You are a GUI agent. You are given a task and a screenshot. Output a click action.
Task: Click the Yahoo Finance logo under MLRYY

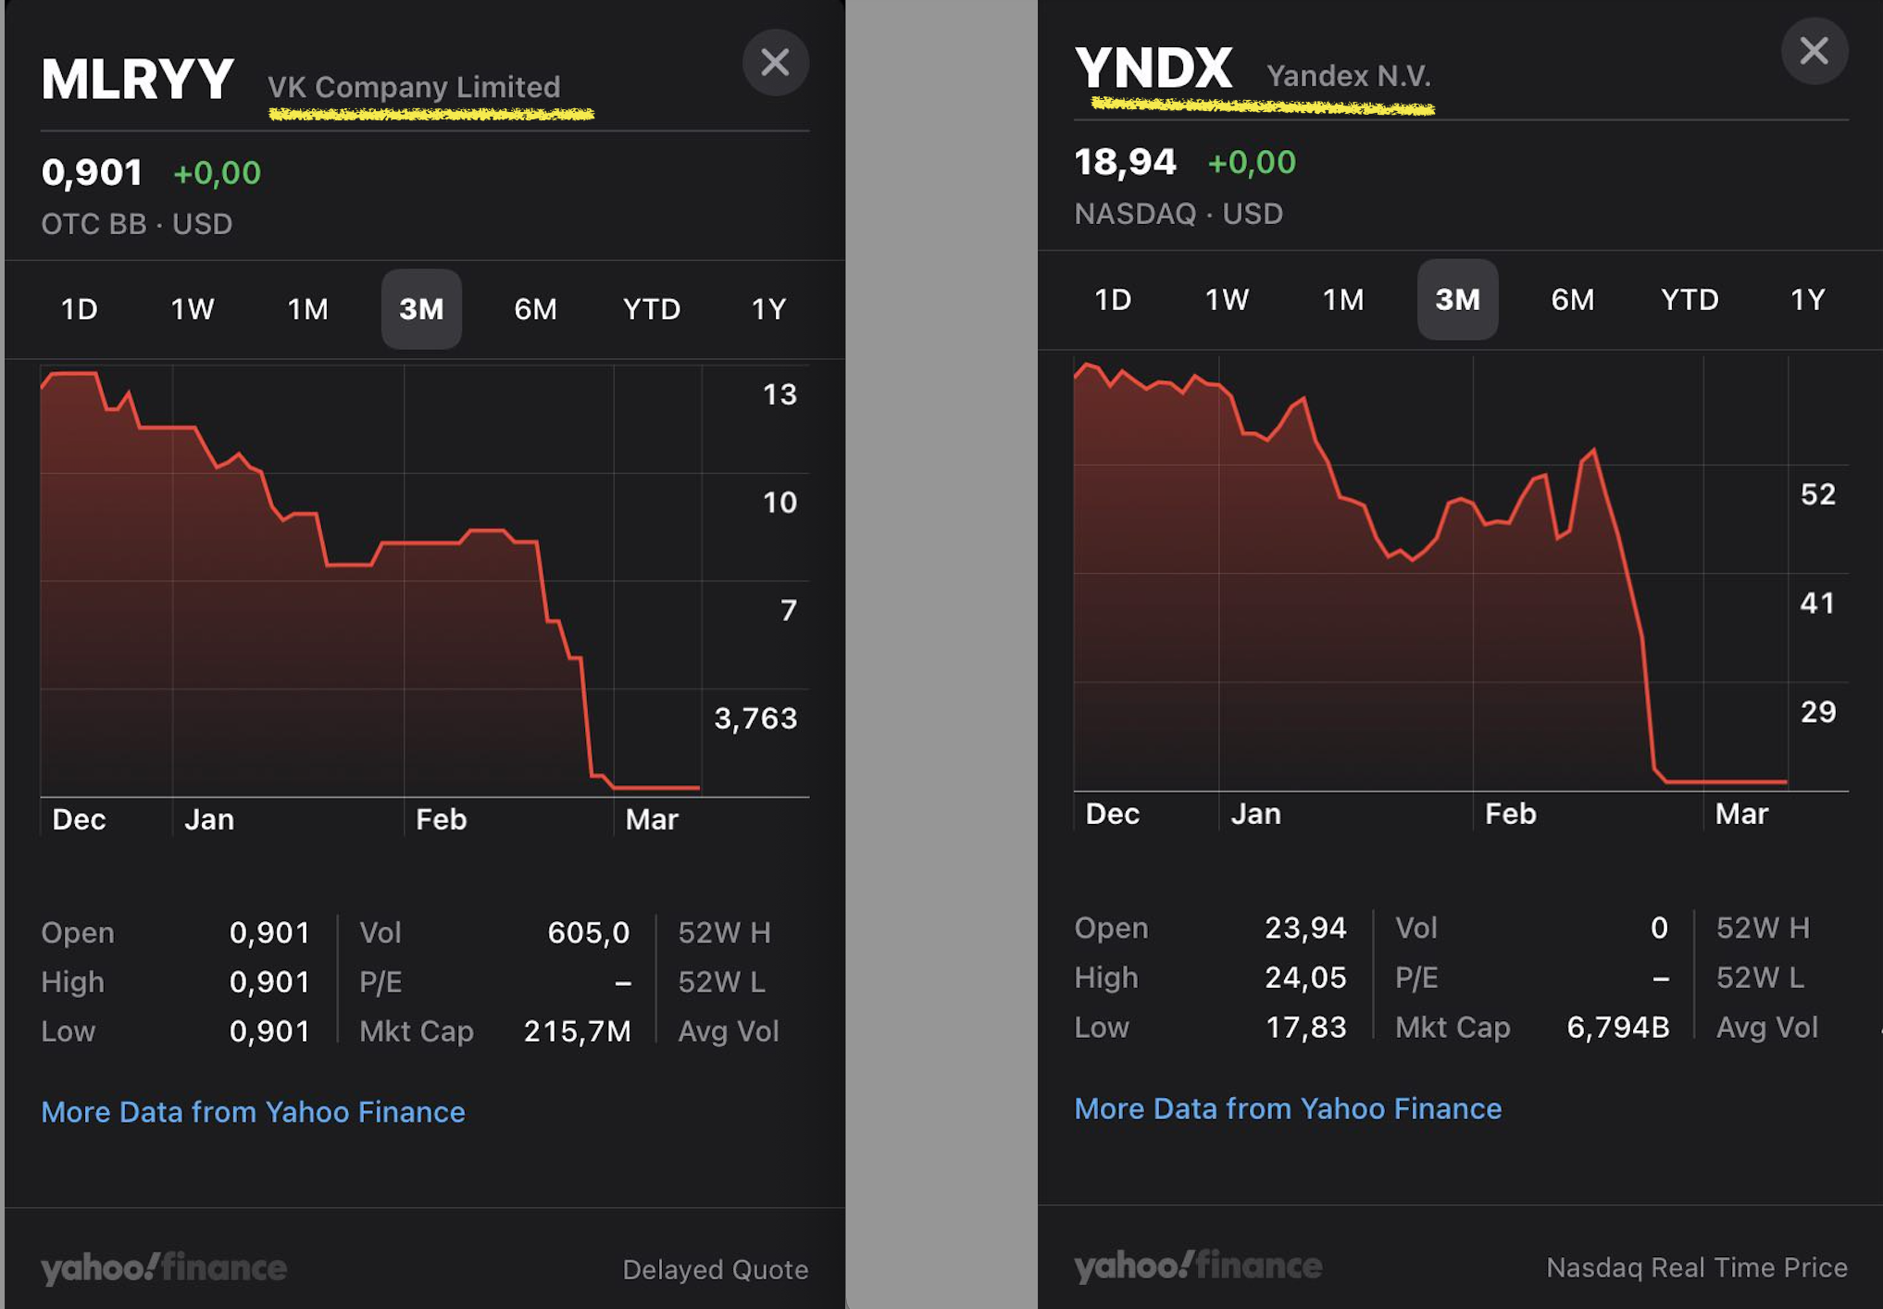pos(164,1268)
